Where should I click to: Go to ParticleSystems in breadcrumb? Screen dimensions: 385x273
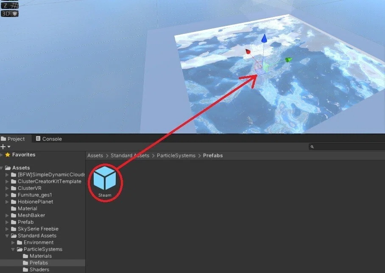[x=176, y=156]
